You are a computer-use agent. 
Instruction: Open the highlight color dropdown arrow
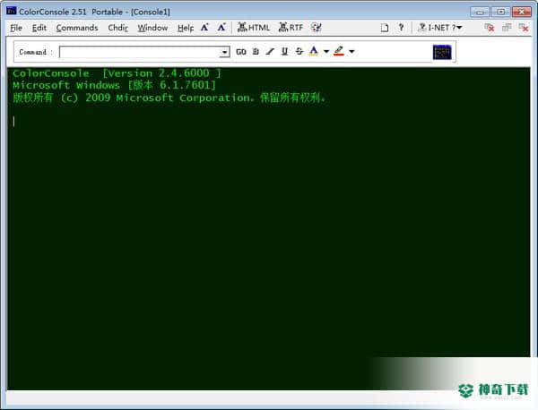(351, 52)
